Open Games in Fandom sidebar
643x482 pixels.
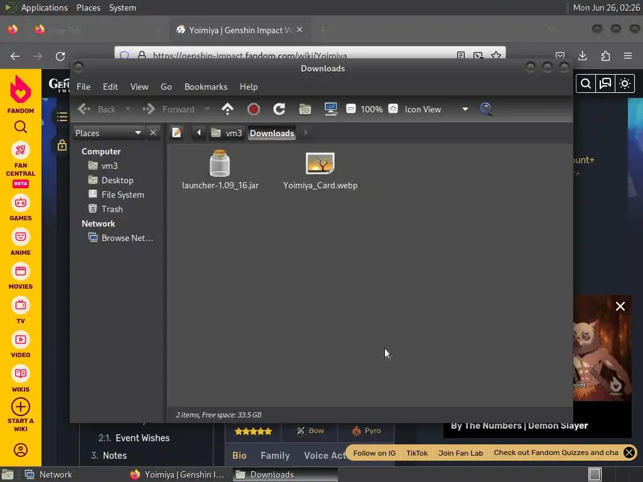pos(21,208)
